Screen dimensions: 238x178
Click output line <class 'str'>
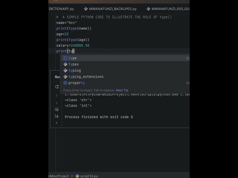(78, 100)
